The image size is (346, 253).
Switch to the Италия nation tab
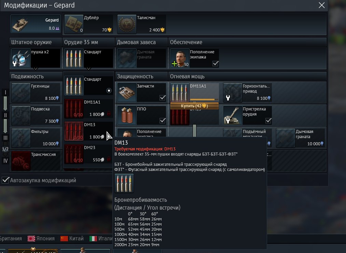coord(101,238)
